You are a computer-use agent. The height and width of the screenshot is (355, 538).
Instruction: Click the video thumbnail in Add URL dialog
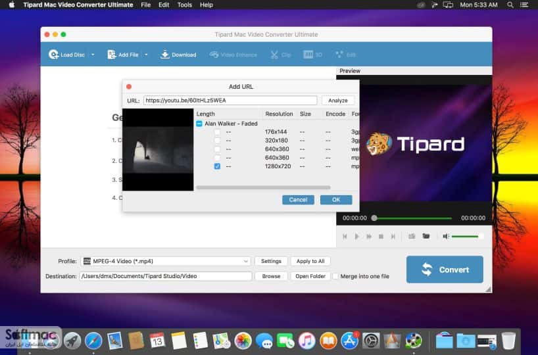158,149
